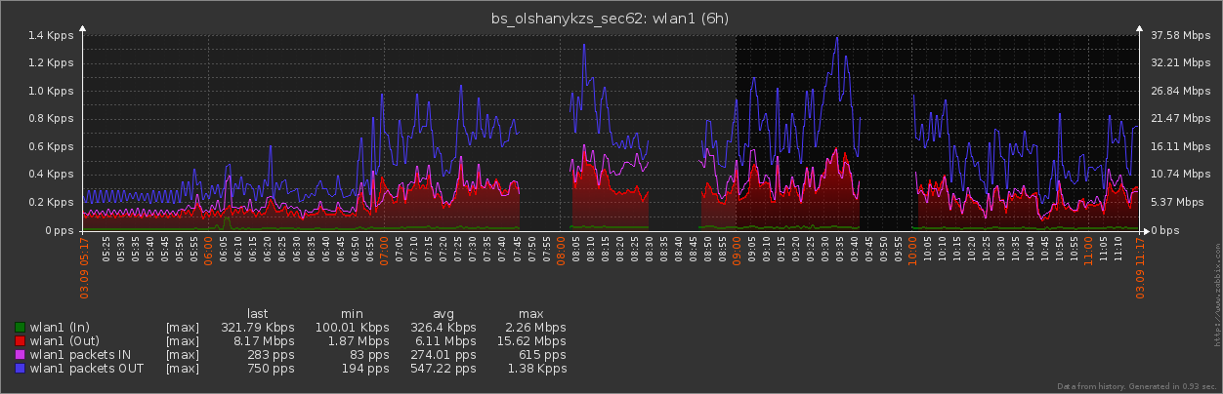Click avg value 547.22 pps

point(444,369)
